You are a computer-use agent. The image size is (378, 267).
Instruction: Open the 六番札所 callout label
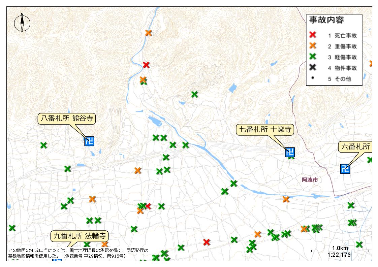[x=355, y=146]
